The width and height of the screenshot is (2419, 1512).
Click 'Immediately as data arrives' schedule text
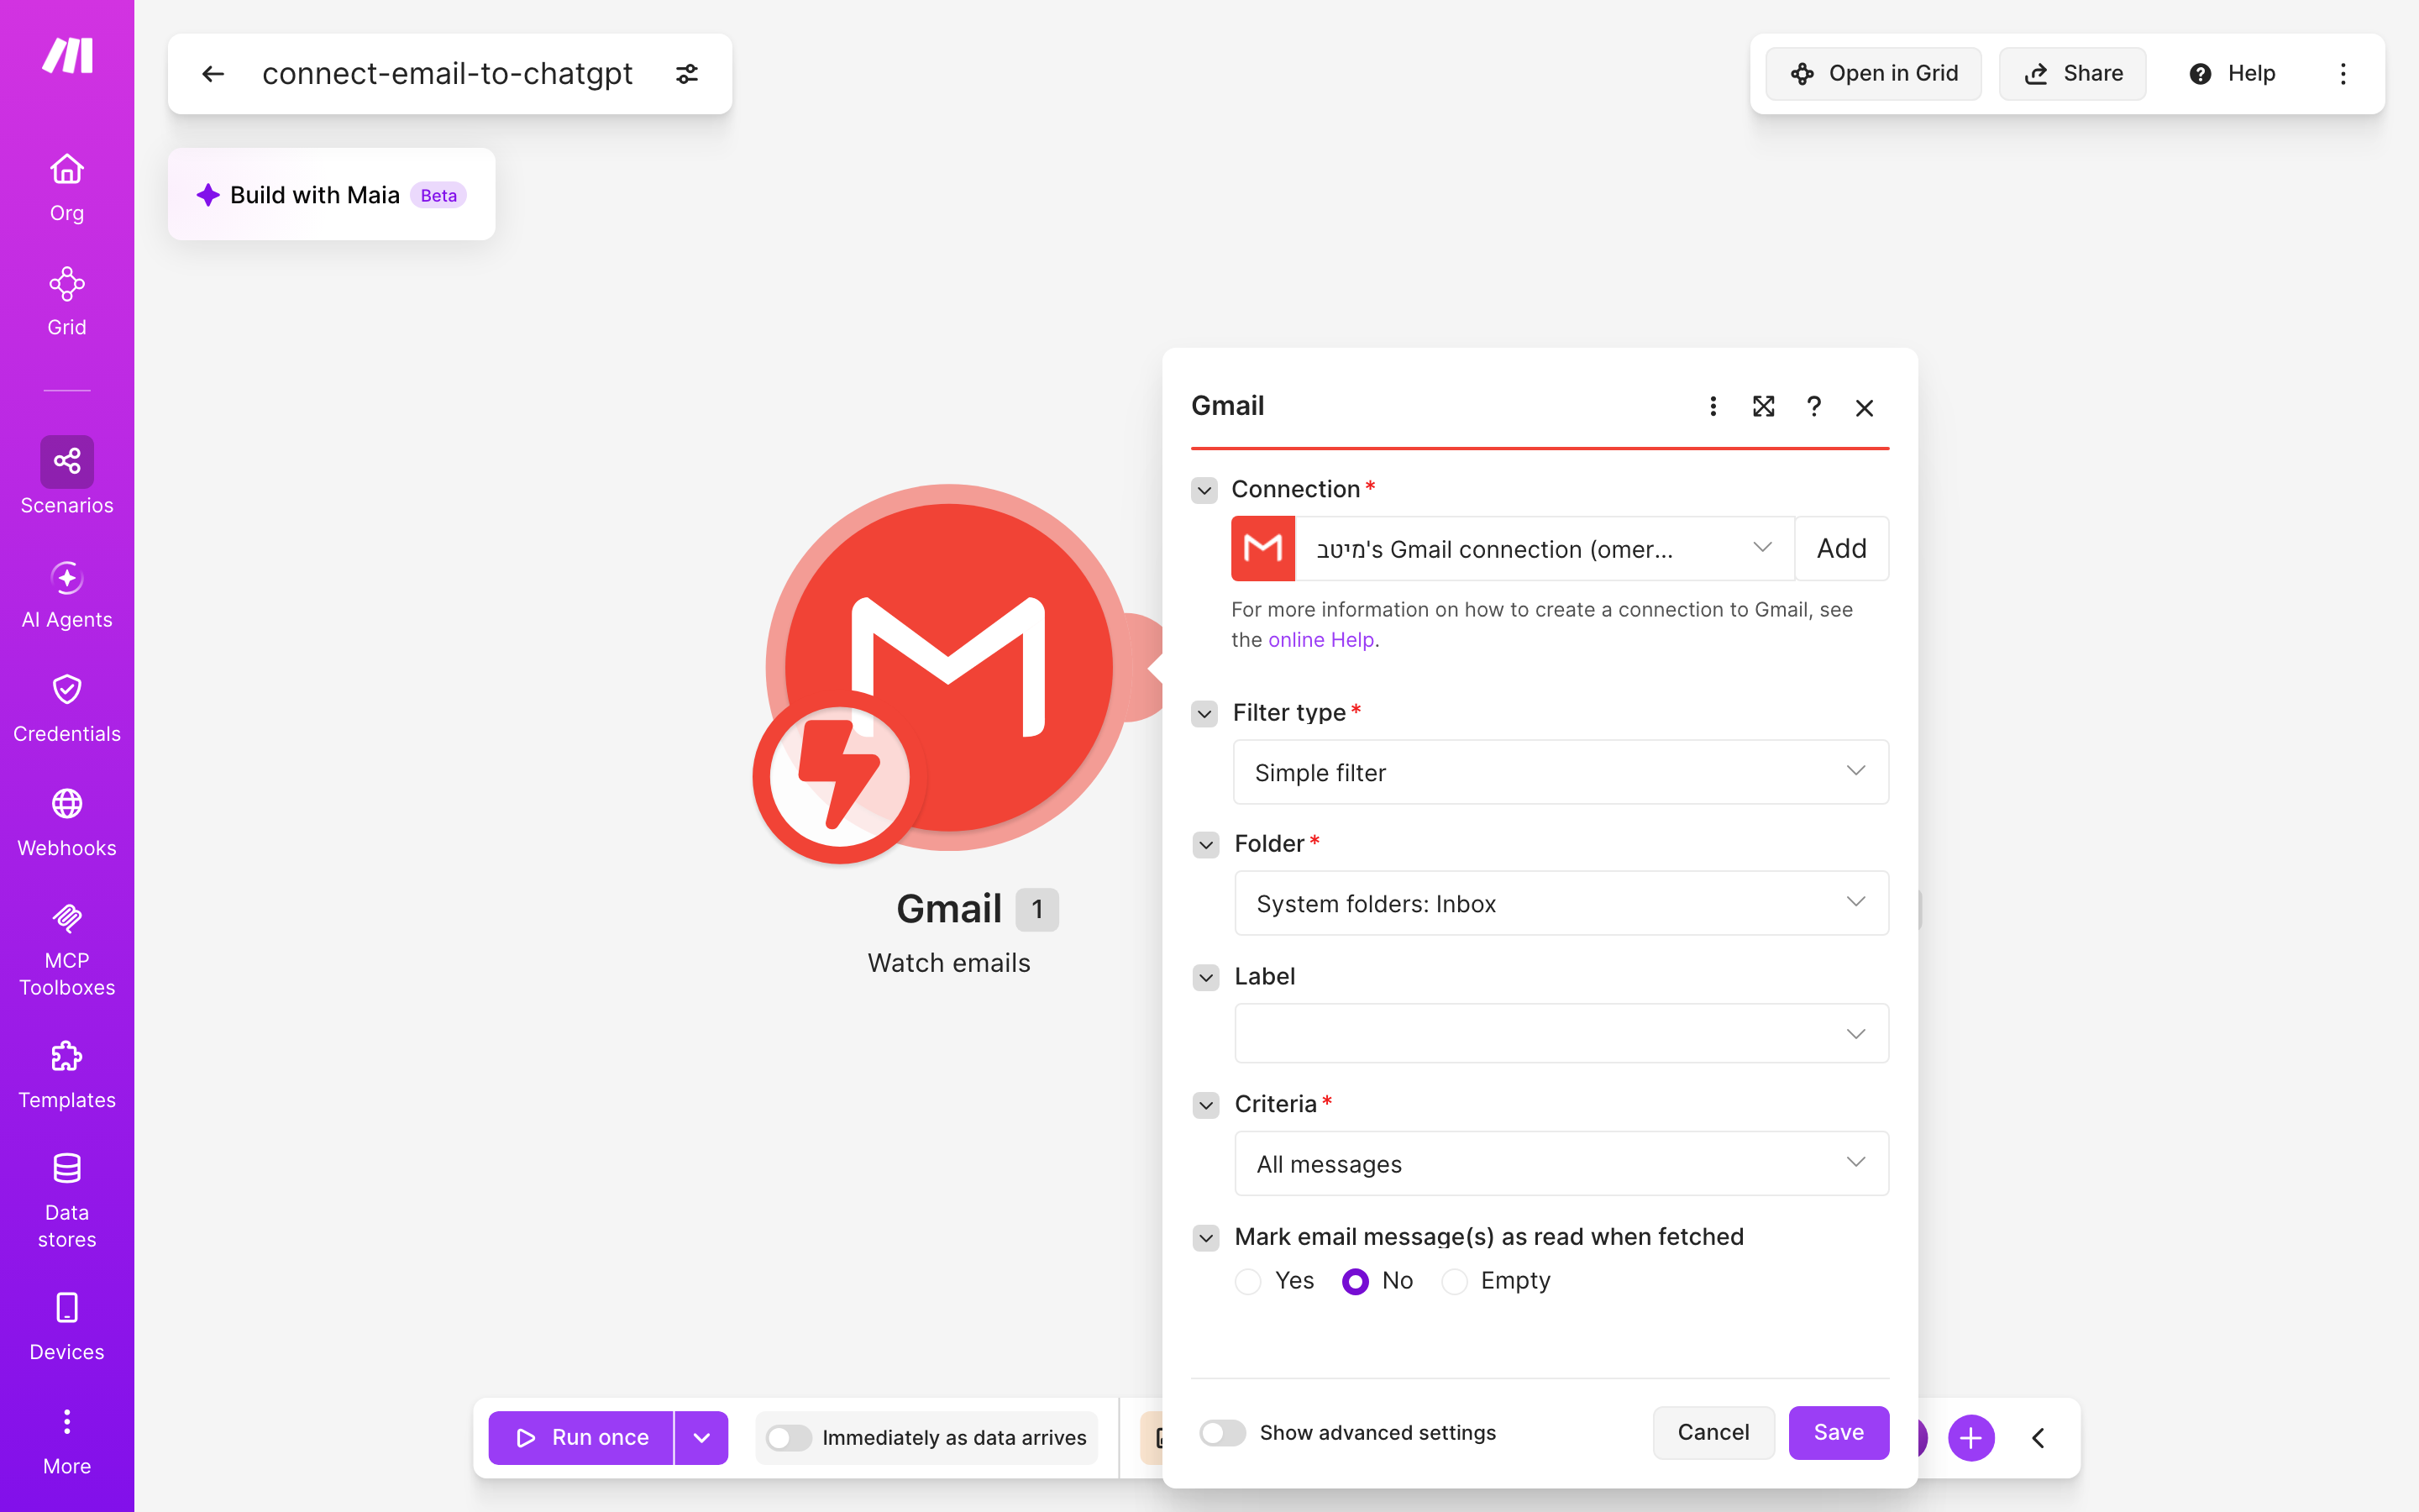(x=953, y=1438)
